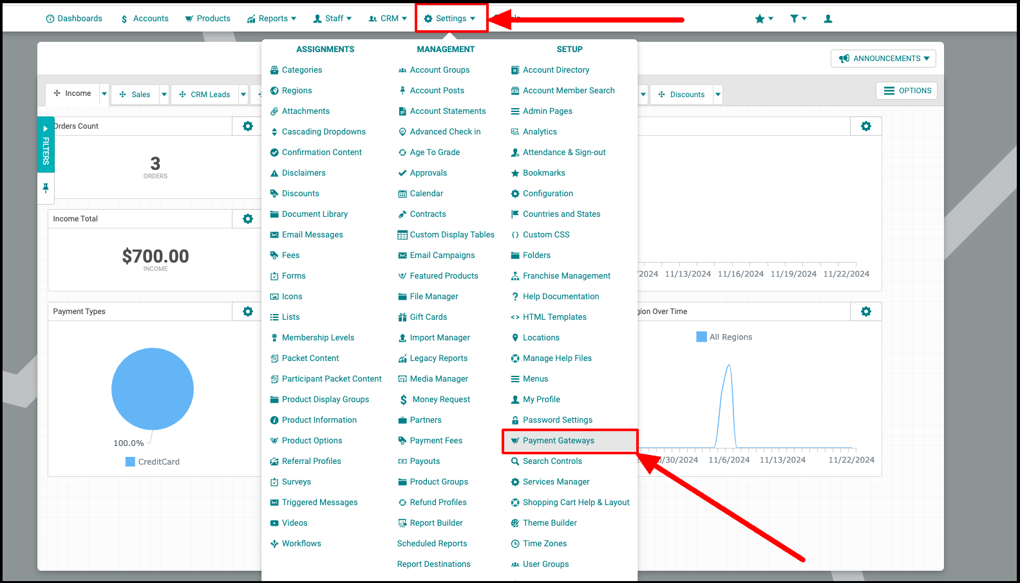The height and width of the screenshot is (583, 1020).
Task: Click the Help Documentation question mark icon
Action: [x=515, y=297]
